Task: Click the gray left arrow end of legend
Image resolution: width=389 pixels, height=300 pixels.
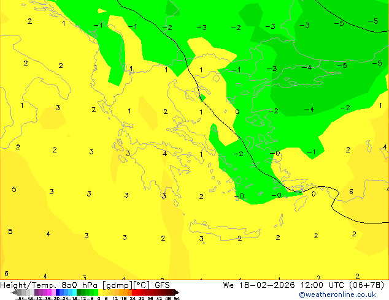Action: (13, 292)
